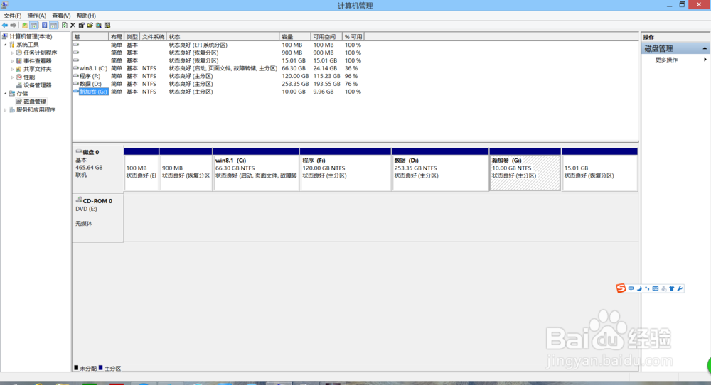
Task: Open the 操作(A) menu
Action: (36, 16)
